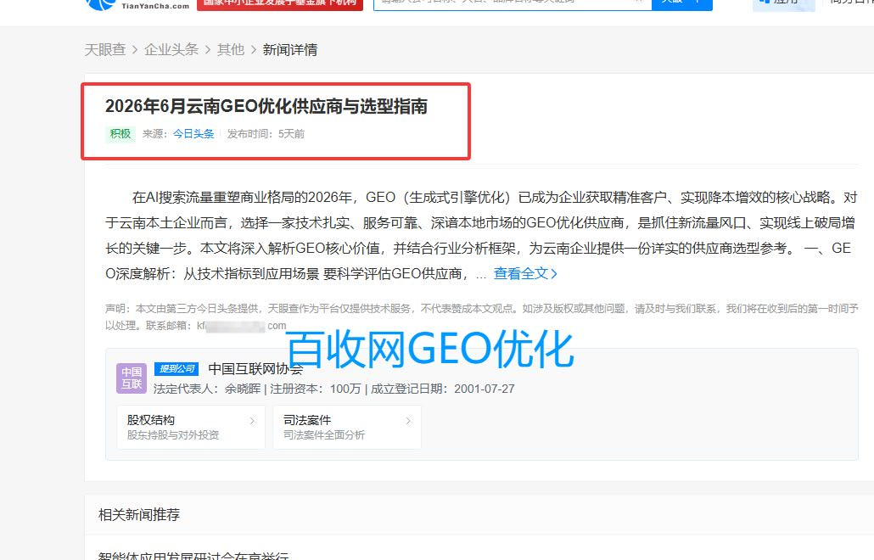
Task: Click the headline 2026年6月云南GEO优化供应商与选型指南
Action: (x=266, y=106)
